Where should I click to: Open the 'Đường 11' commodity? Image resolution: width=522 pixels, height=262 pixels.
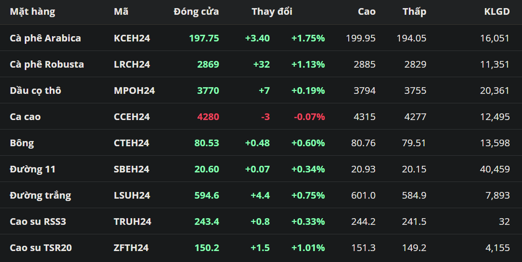coord(32,169)
